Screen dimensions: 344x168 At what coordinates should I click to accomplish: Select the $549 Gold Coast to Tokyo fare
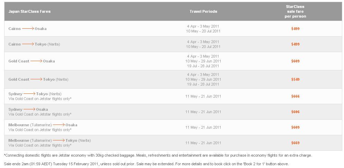pos(295,79)
